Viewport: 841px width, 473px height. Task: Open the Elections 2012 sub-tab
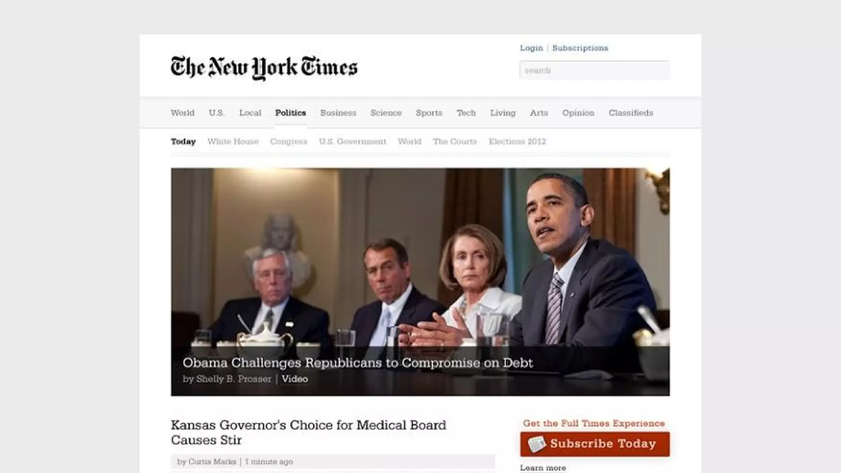[x=517, y=142]
